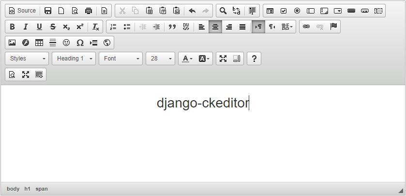Open the Background Color picker
The height and width of the screenshot is (196, 406).
[x=204, y=59]
